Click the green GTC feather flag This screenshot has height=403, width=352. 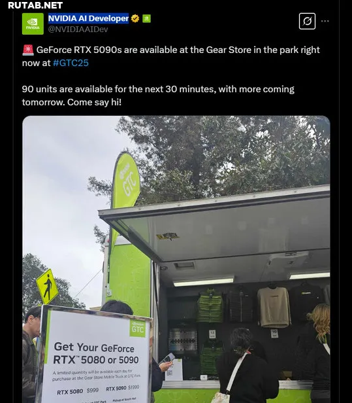point(126,181)
